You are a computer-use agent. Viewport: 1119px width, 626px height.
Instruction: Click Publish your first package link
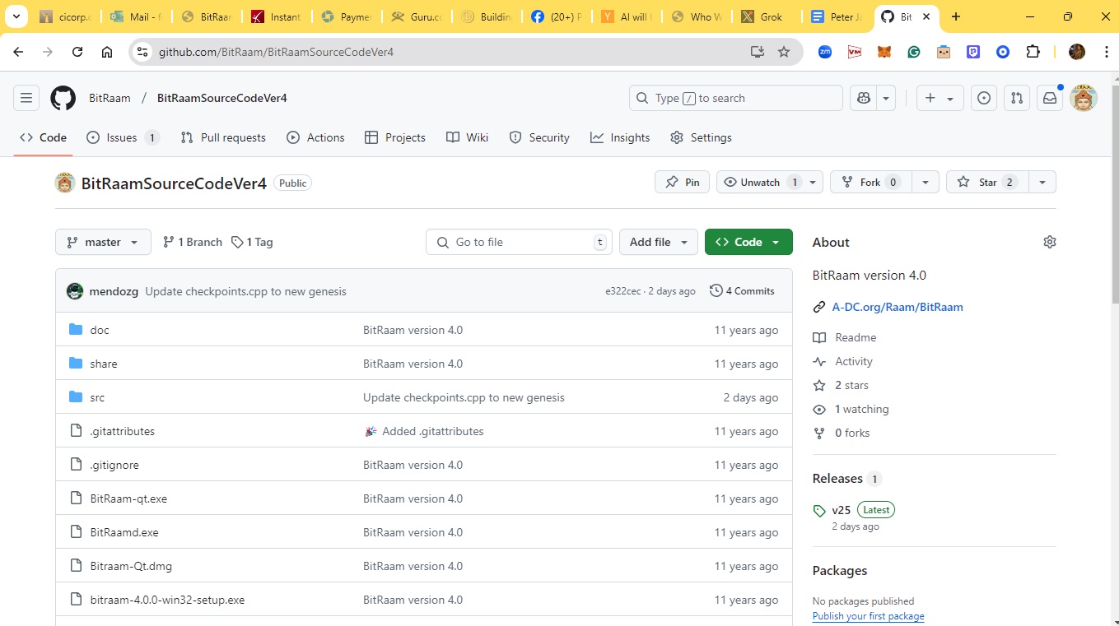pyautogui.click(x=868, y=616)
